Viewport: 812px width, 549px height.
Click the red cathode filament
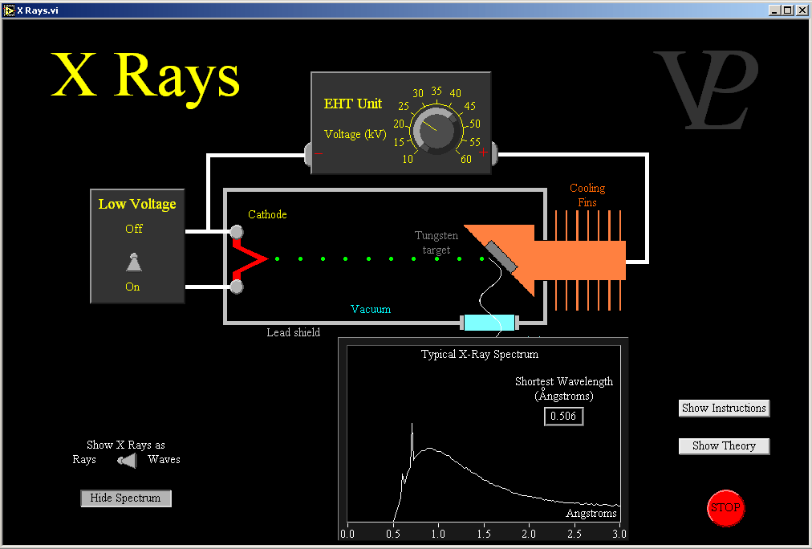(x=250, y=259)
